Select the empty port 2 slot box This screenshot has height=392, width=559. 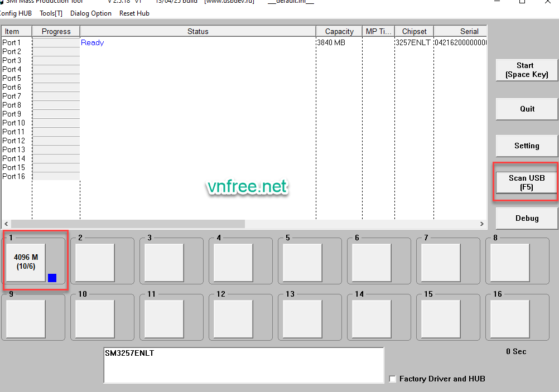click(95, 263)
